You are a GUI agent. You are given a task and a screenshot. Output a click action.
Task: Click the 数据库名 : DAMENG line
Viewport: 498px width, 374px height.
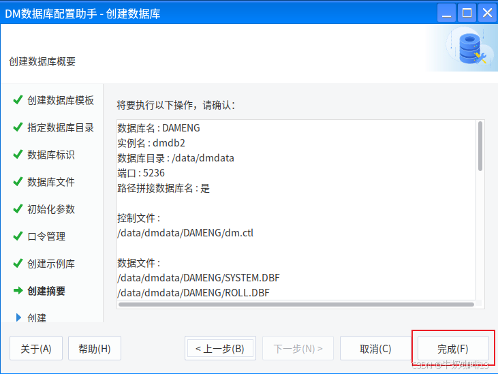(x=159, y=128)
